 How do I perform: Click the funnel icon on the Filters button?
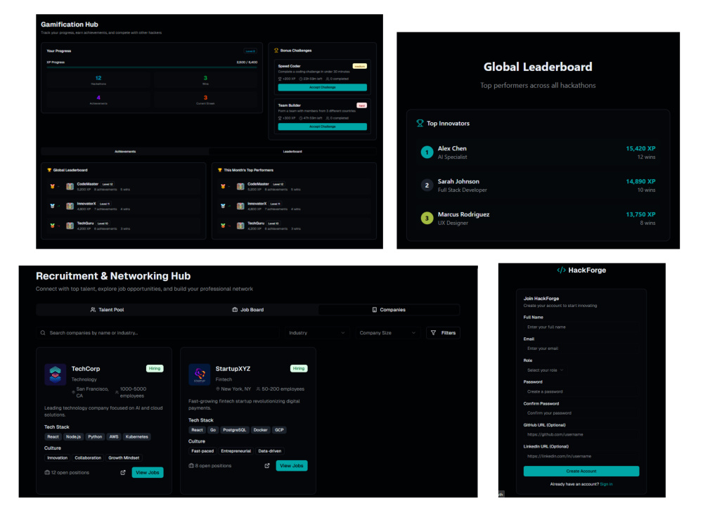[x=433, y=333]
